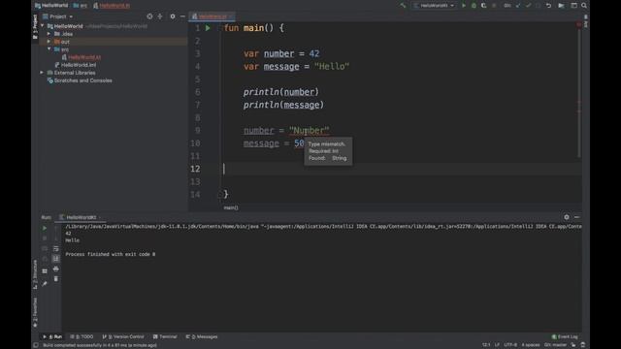Screen dimensions: 621x349
Task: Click the src breadcrumb in navigation bar
Action: (x=81, y=6)
